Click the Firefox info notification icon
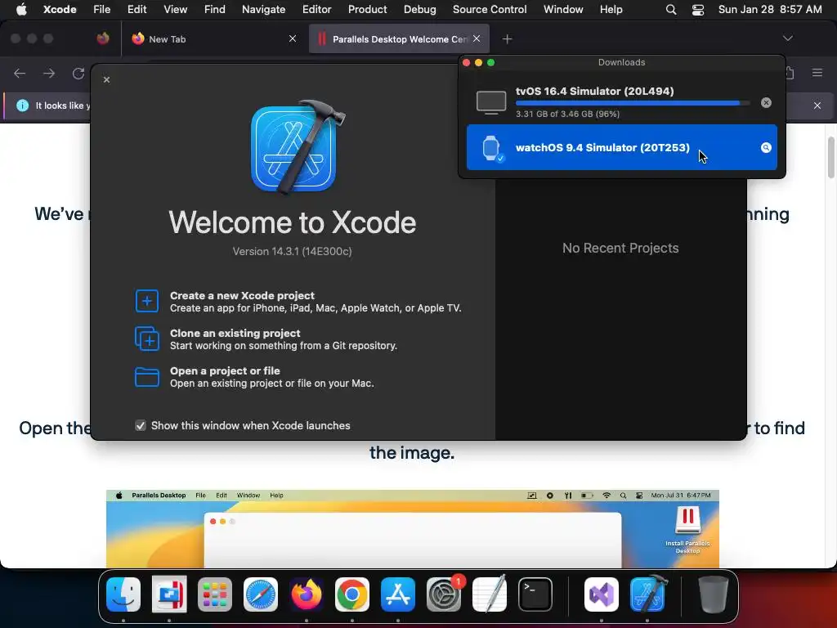Viewport: 837px width, 628px height. pyautogui.click(x=22, y=105)
